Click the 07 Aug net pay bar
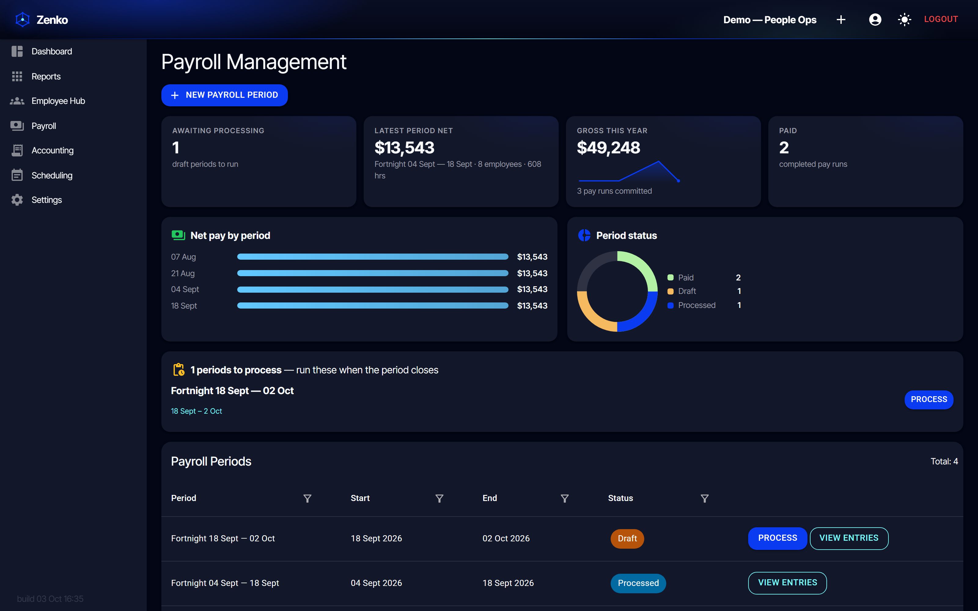Viewport: 978px width, 611px height. [373, 257]
